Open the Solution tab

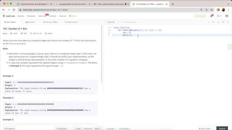click(30, 22)
